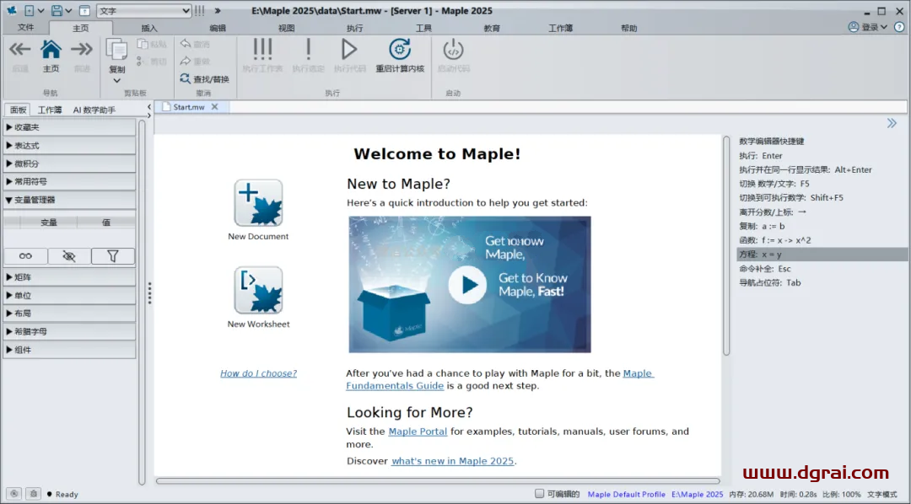Click the restart kernel (重启计算内核) icon

click(400, 50)
